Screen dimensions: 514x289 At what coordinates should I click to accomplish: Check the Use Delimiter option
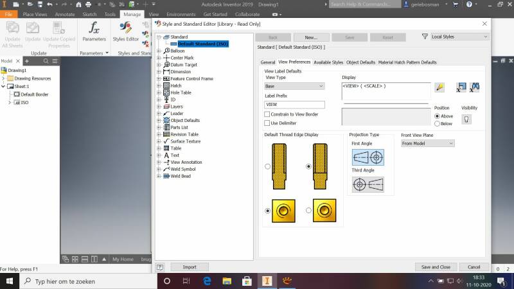click(x=267, y=123)
